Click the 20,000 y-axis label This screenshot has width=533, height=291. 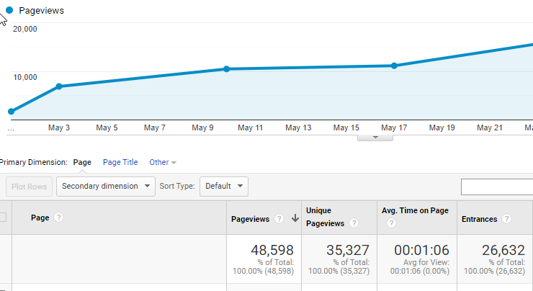click(24, 29)
